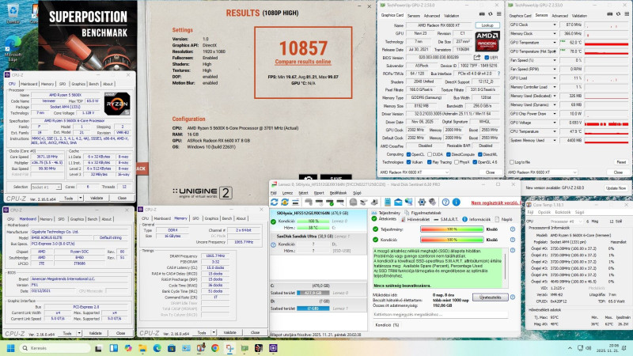Toggle the Ray Tracing checkbox in GPU-Z
633x356 pixels.
point(430,162)
